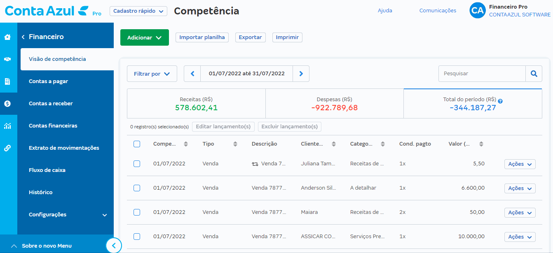Click the Imprimir button
Screen dimensions: 553x253
pos(287,37)
